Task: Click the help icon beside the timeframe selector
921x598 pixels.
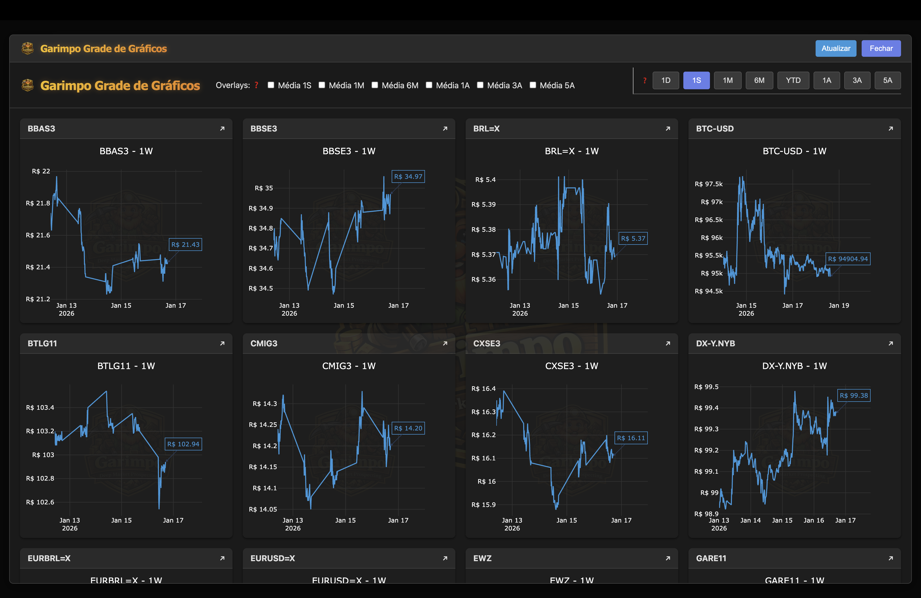Action: coord(645,80)
